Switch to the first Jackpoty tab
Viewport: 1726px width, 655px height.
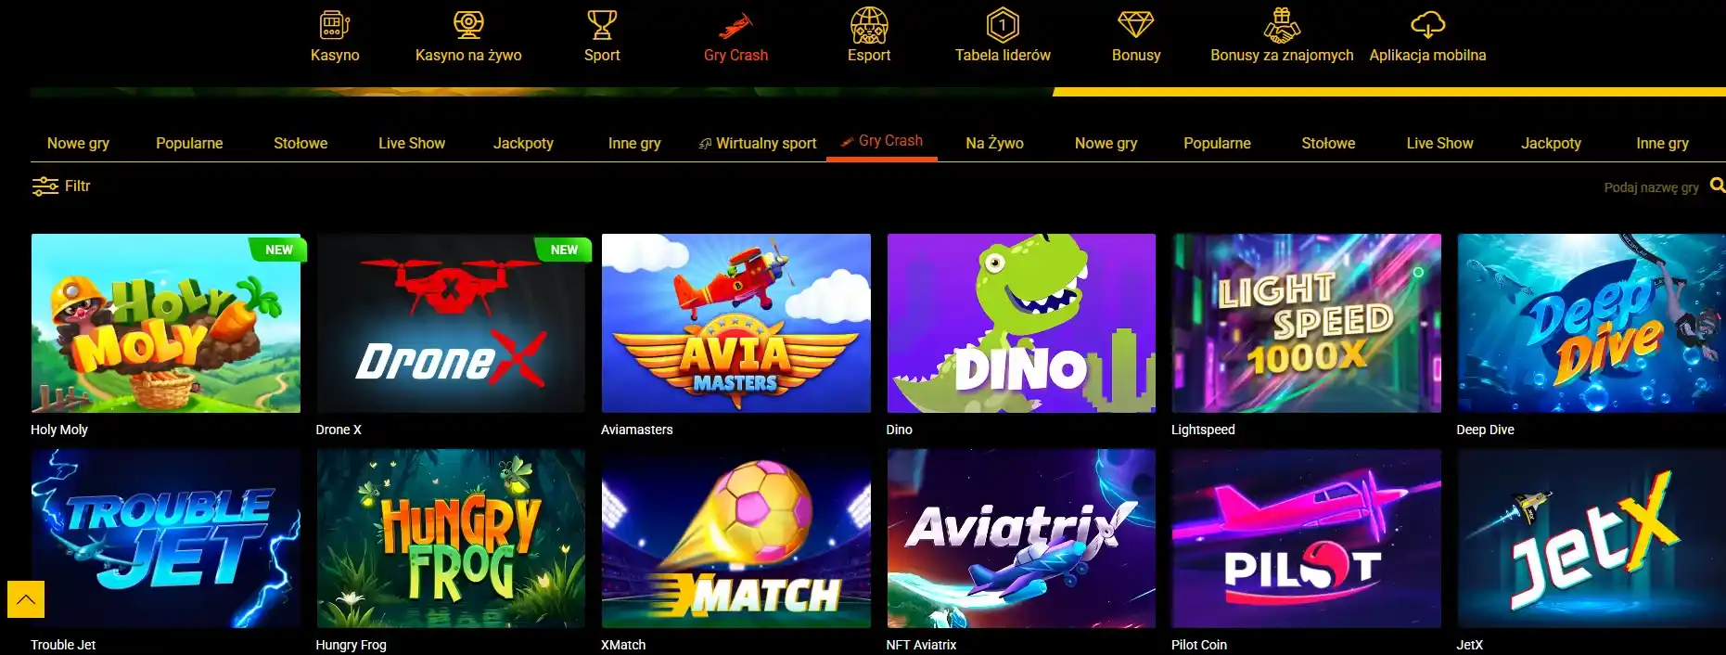523,143
